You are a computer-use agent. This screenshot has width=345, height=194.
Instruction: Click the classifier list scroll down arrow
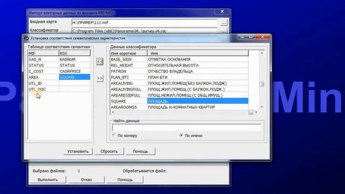point(261,107)
